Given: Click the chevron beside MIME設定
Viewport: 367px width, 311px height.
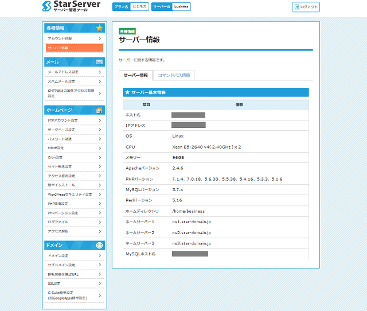Looking at the screenshot, I should click(x=100, y=148).
